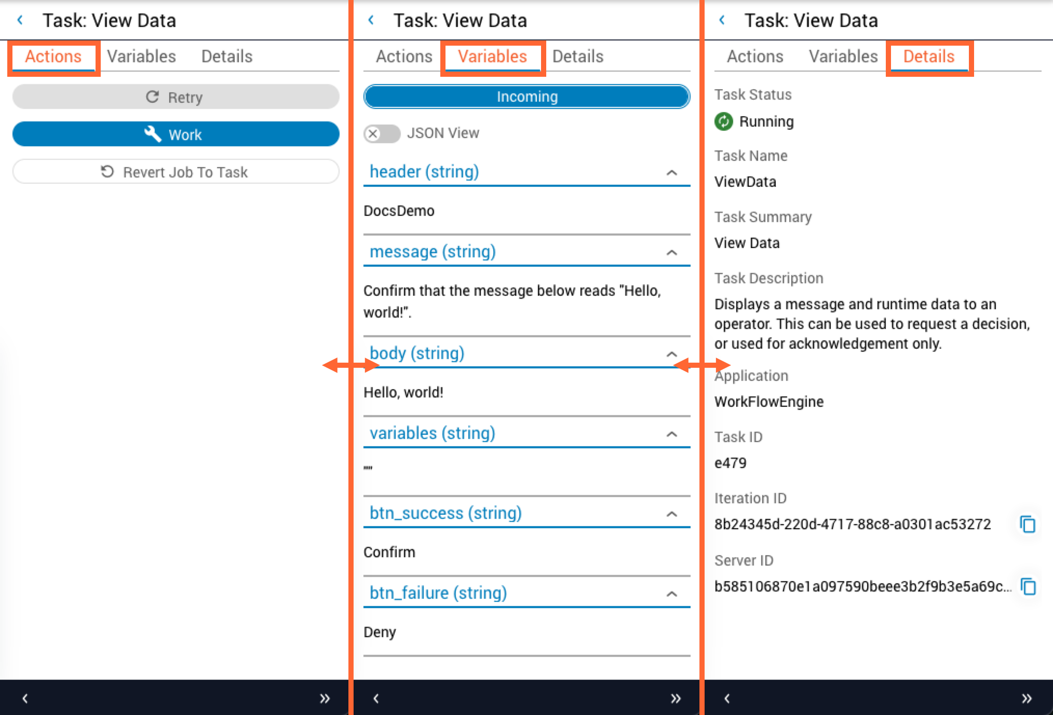This screenshot has width=1053, height=715.
Task: Click the green Running status icon
Action: tap(723, 121)
